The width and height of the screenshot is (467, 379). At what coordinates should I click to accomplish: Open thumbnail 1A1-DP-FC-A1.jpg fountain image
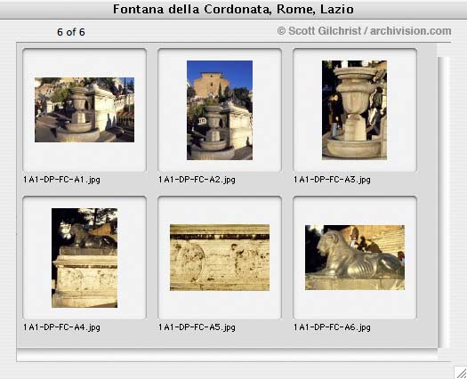point(85,109)
